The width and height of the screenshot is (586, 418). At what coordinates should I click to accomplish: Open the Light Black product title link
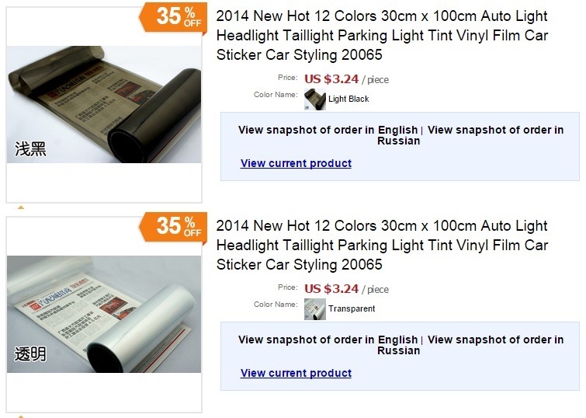coord(381,36)
